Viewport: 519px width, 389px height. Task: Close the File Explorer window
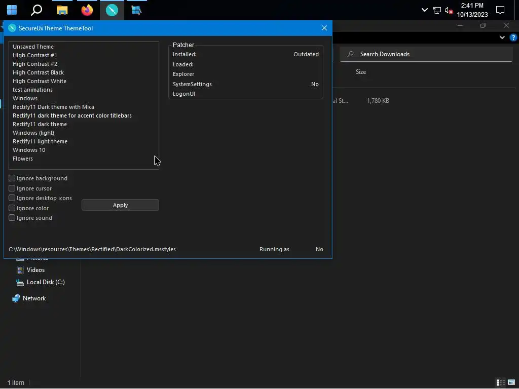tap(506, 25)
